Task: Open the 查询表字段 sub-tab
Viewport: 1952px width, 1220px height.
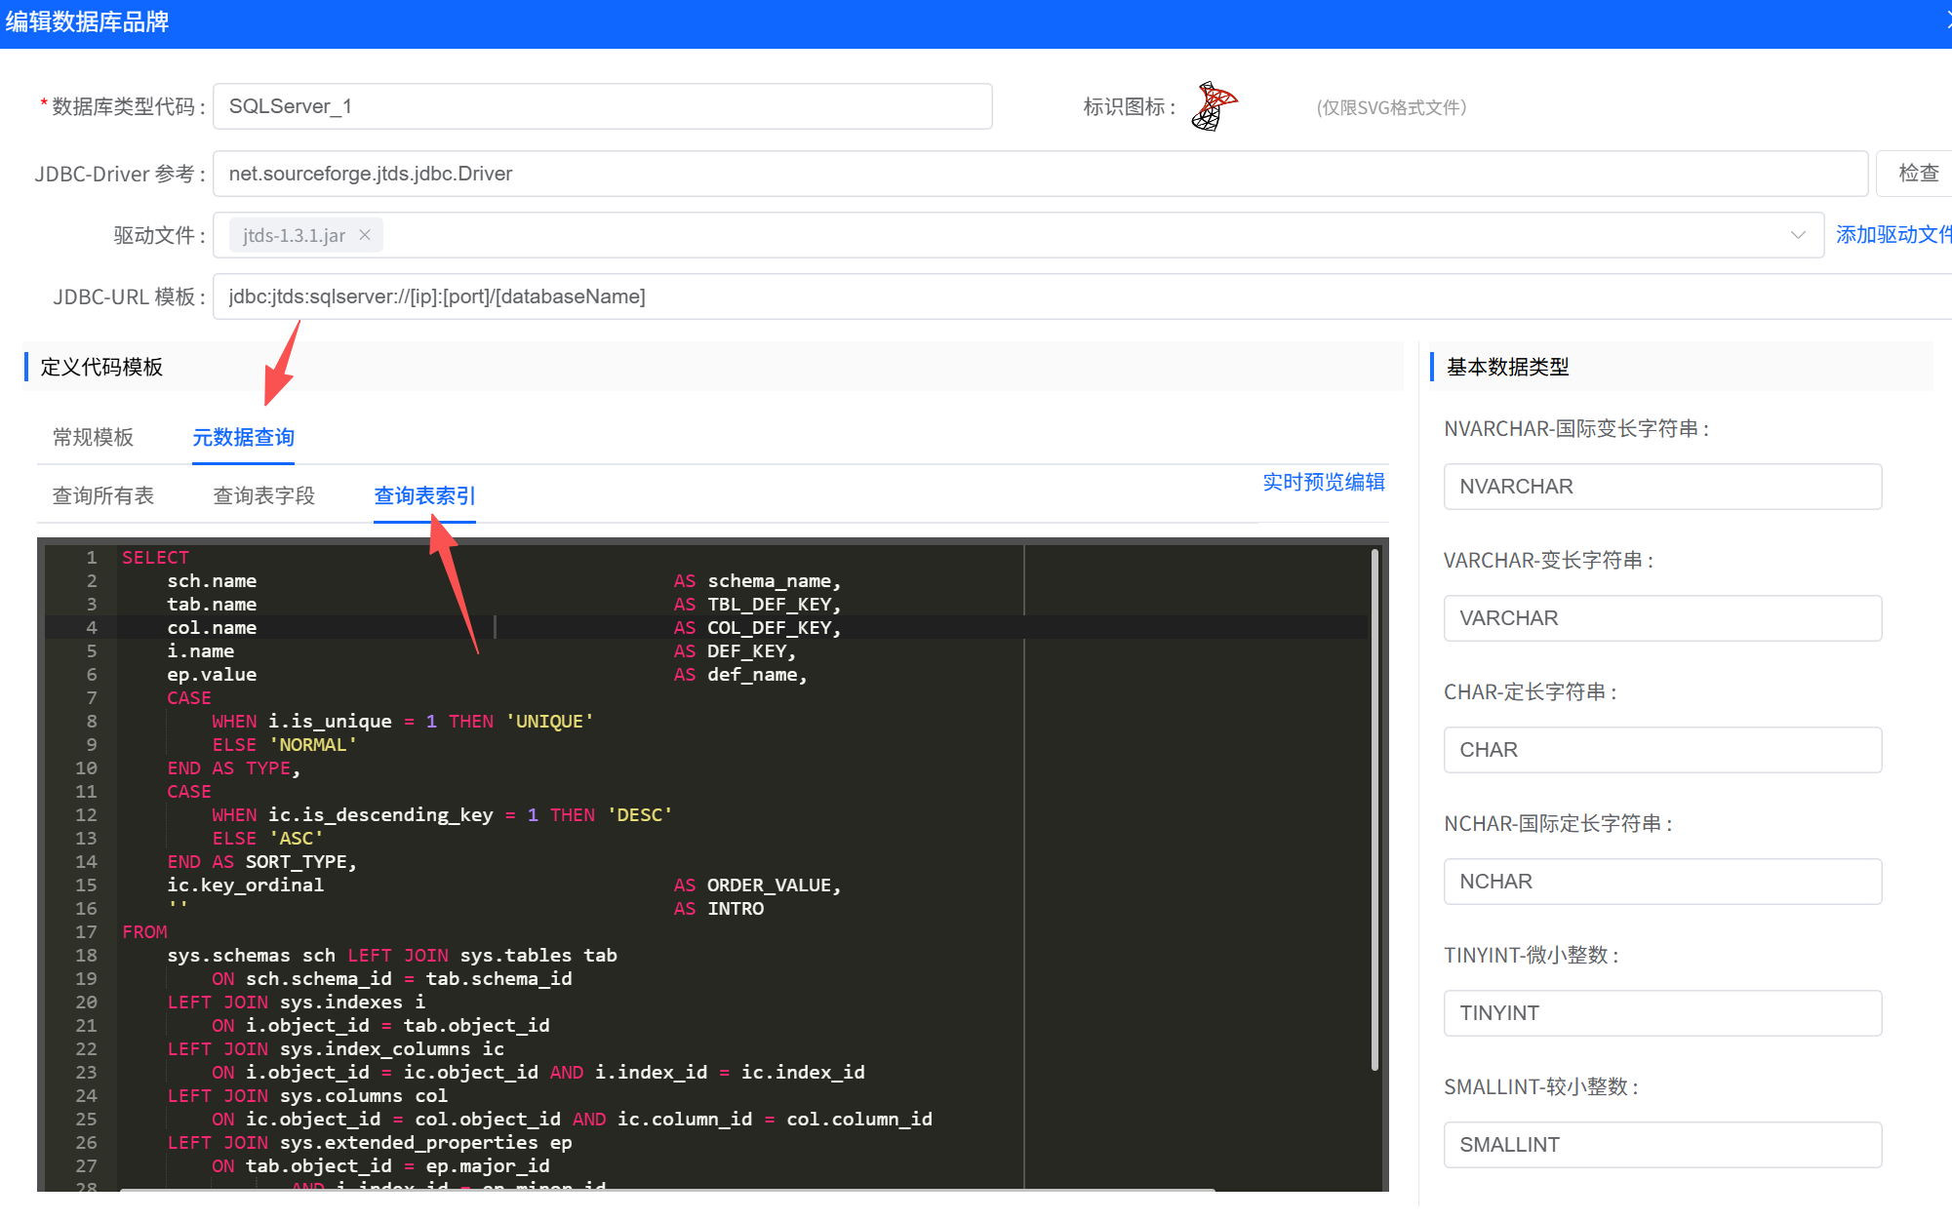Action: click(x=263, y=495)
